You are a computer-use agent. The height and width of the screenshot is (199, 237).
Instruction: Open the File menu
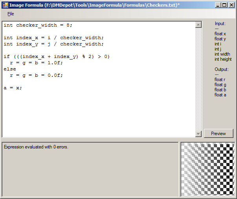click(11, 14)
